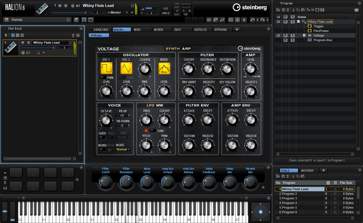363x223 pixels.
Task: Click the Voltage macro page button
Action: click(99, 35)
